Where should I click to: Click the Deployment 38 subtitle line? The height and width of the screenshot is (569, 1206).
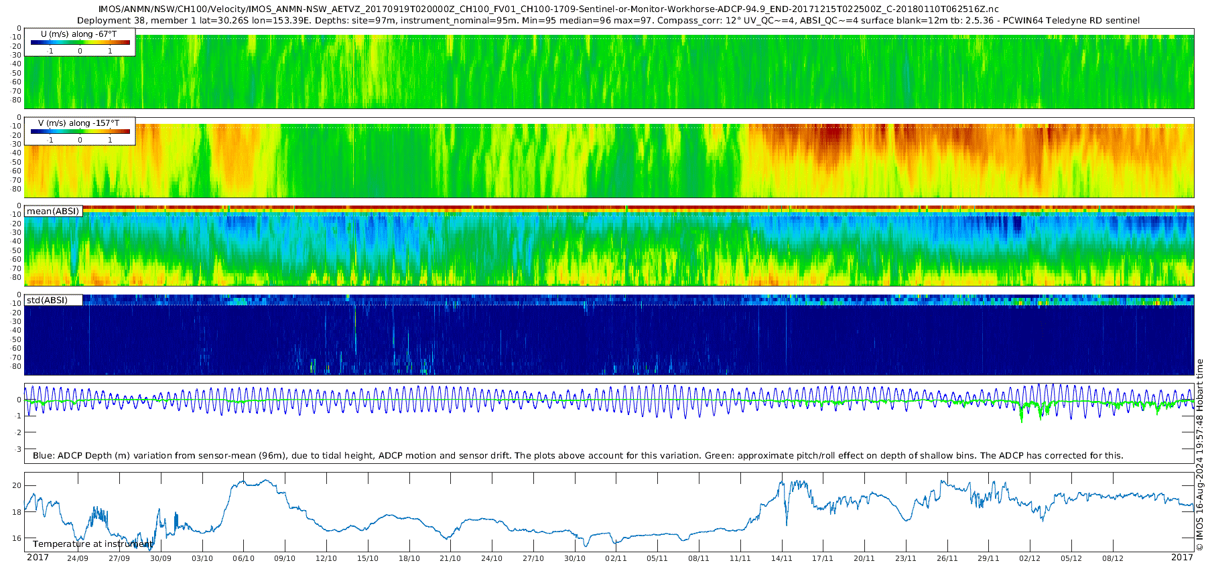pyautogui.click(x=608, y=21)
